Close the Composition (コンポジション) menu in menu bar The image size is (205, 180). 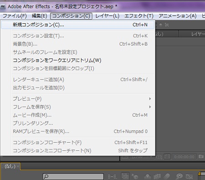pos(71,16)
